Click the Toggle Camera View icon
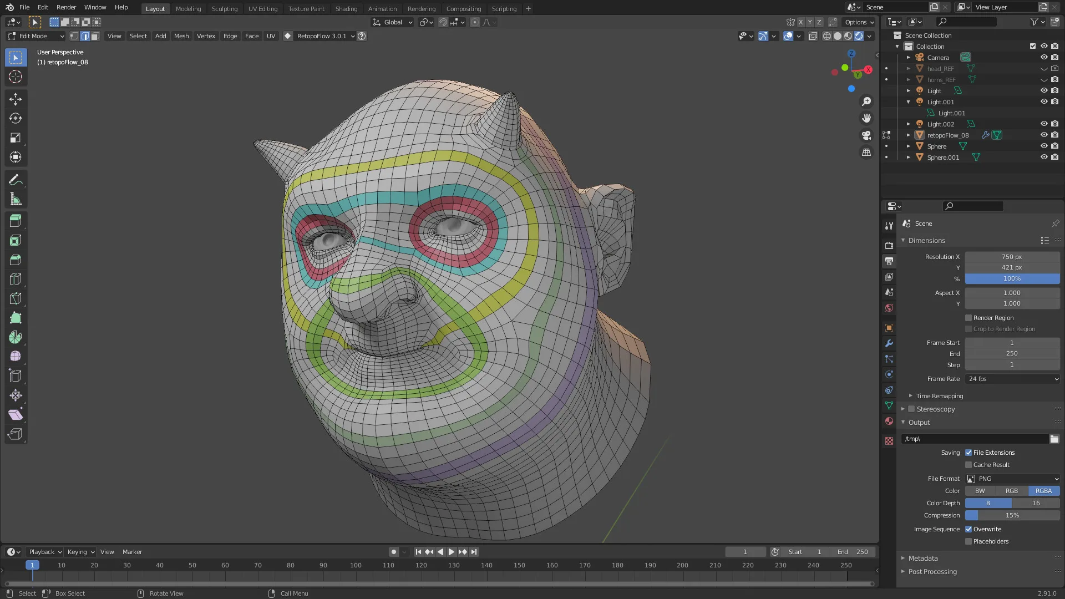Viewport: 1065px width, 599px height. [866, 135]
